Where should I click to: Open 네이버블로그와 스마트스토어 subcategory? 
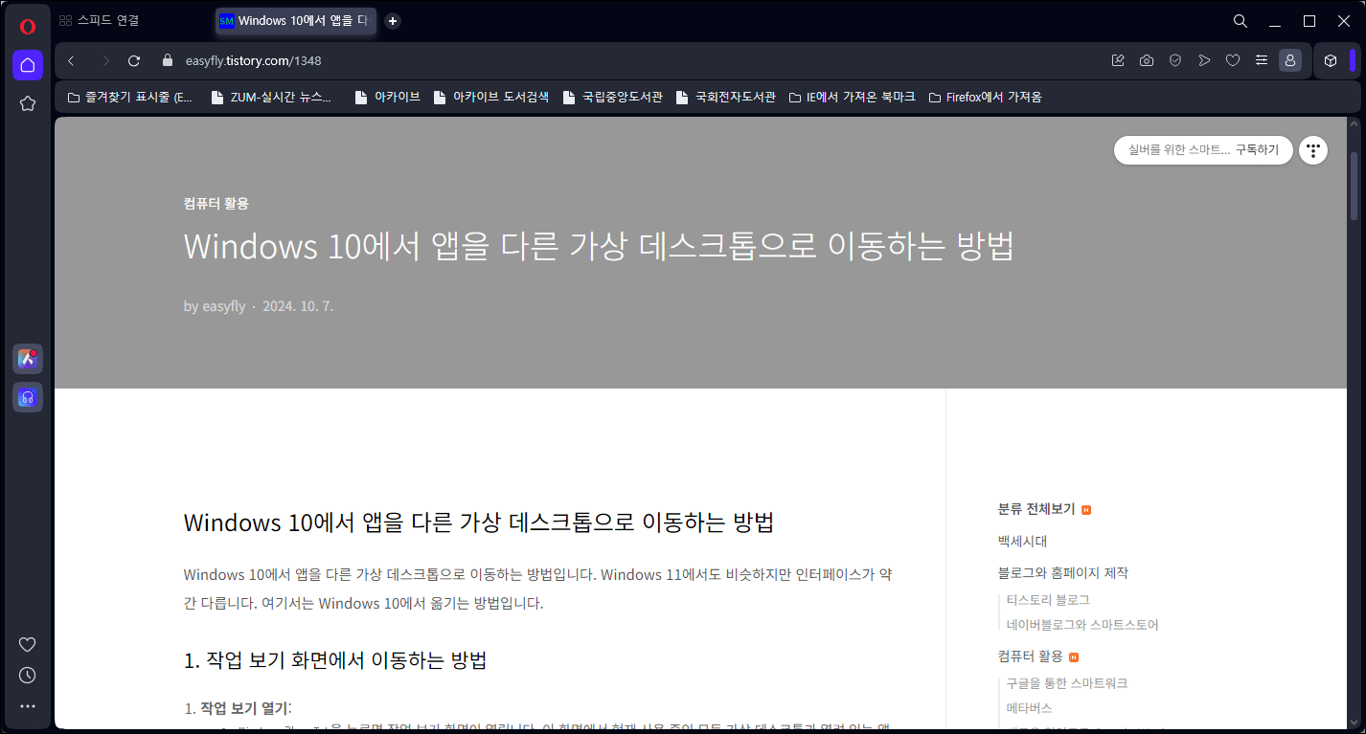coord(1082,625)
